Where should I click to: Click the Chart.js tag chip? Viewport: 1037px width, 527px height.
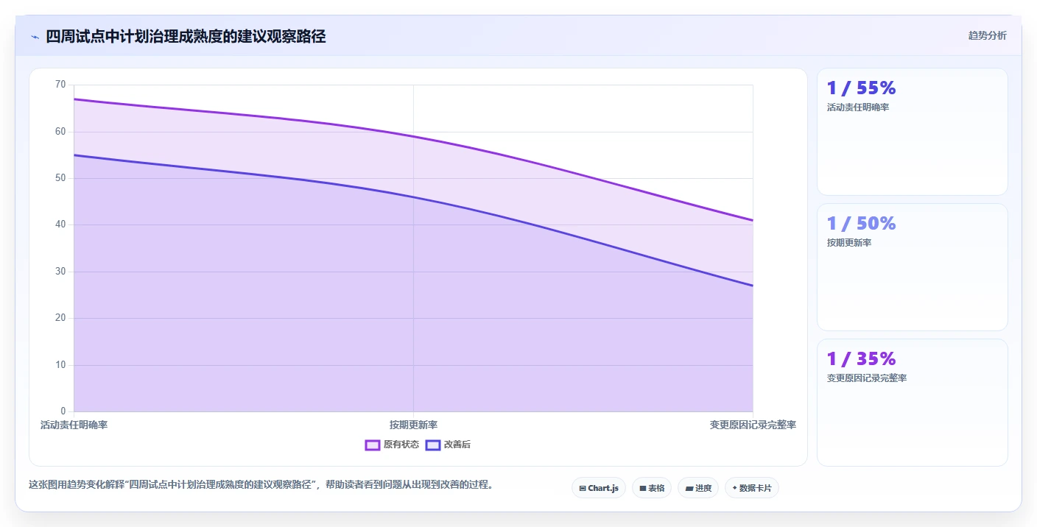click(599, 488)
